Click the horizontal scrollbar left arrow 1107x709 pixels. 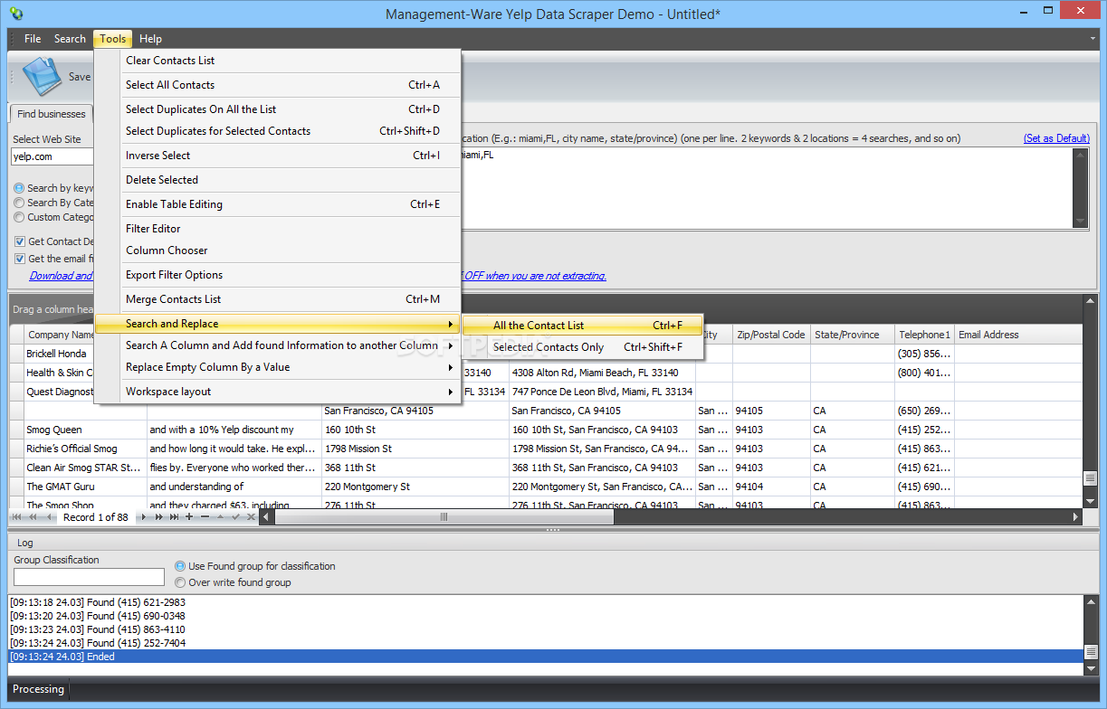tap(266, 517)
